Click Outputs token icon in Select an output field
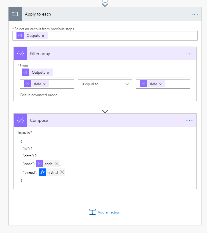The image size is (207, 233). [x=20, y=35]
